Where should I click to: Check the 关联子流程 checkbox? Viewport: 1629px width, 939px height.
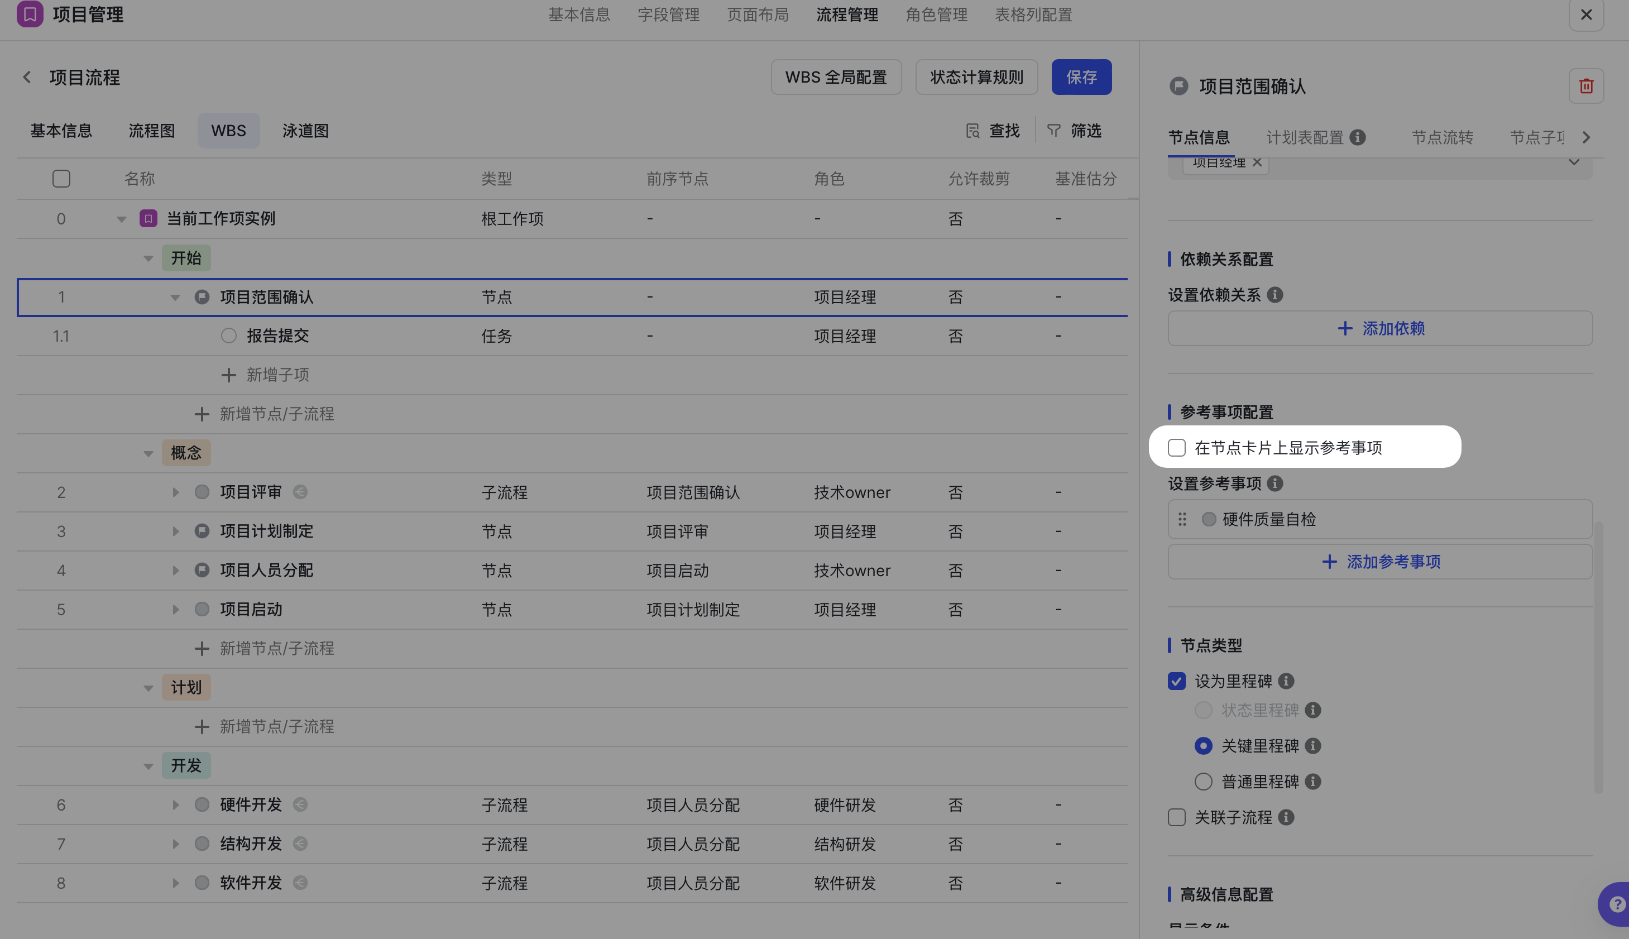pos(1176,818)
